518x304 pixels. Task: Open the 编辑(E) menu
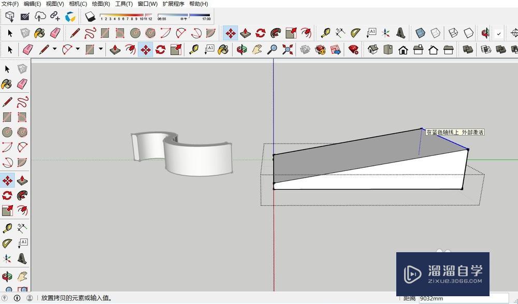tap(32, 4)
